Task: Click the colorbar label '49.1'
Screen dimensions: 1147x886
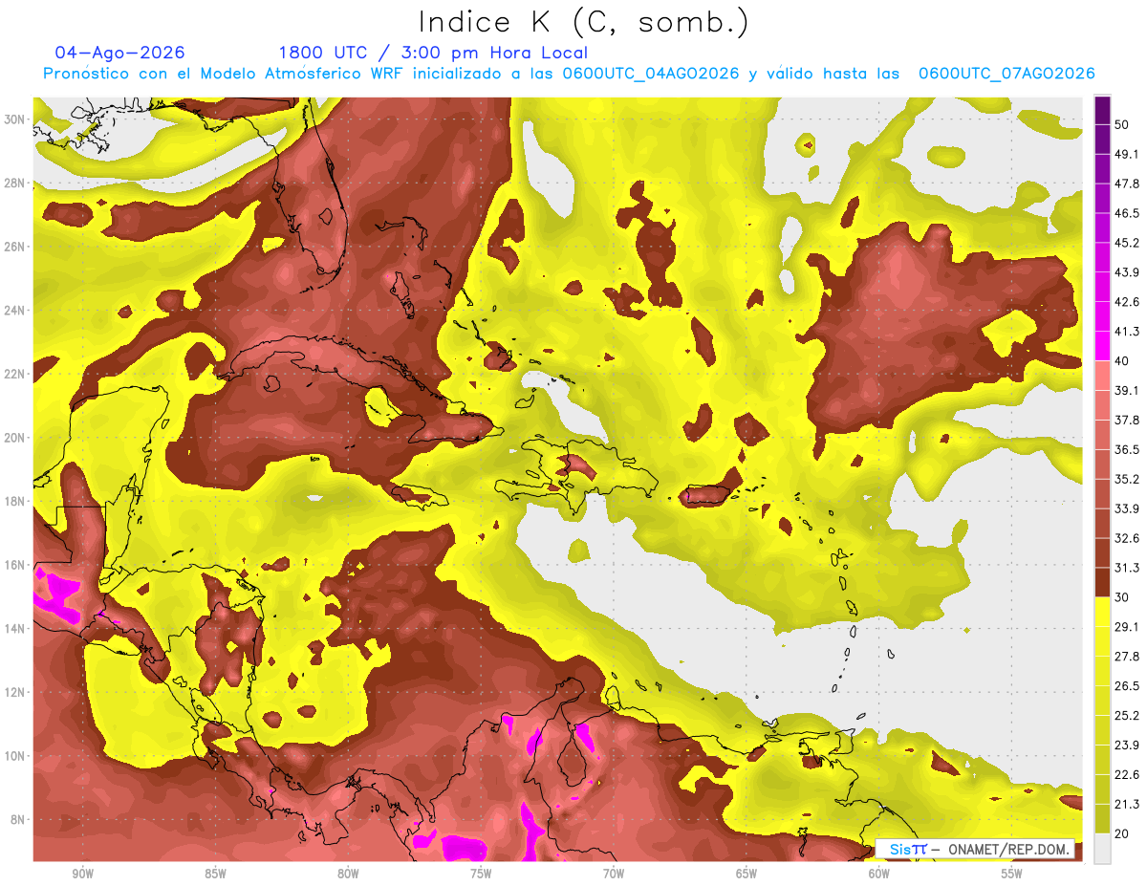Action: pyautogui.click(x=1127, y=154)
